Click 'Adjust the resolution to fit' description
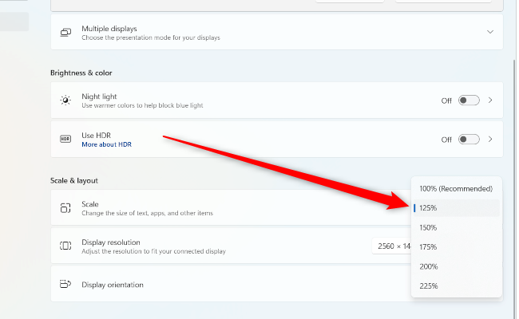Viewport: 519px width, 319px height. 153,251
